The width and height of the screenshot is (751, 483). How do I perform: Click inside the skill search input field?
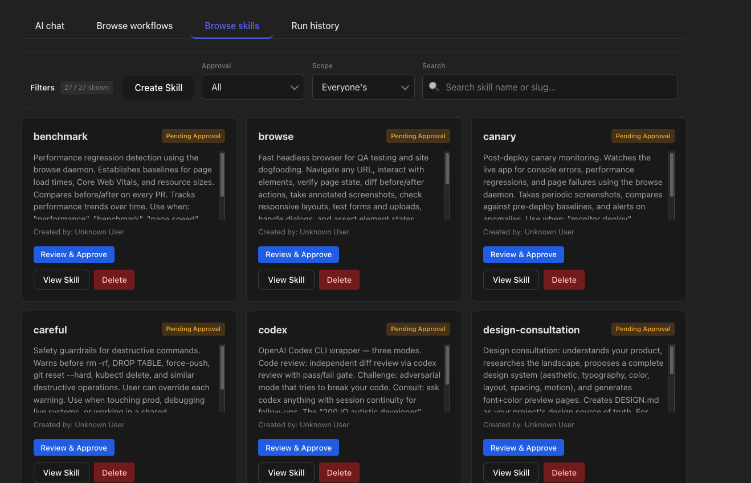(x=550, y=87)
